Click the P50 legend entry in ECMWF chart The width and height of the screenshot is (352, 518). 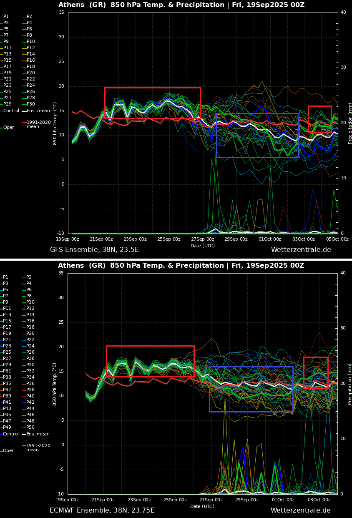(30, 427)
